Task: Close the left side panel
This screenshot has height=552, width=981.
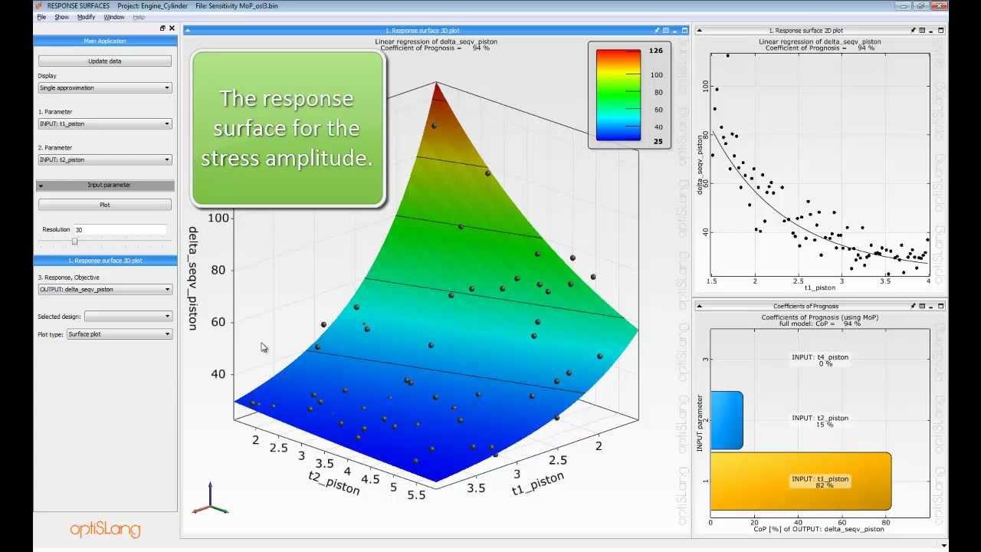Action: [172, 28]
